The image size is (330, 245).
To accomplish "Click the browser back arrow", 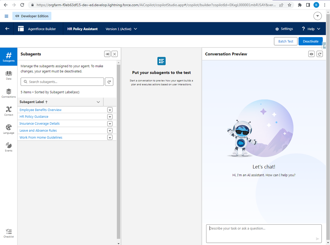I will click(6, 5).
